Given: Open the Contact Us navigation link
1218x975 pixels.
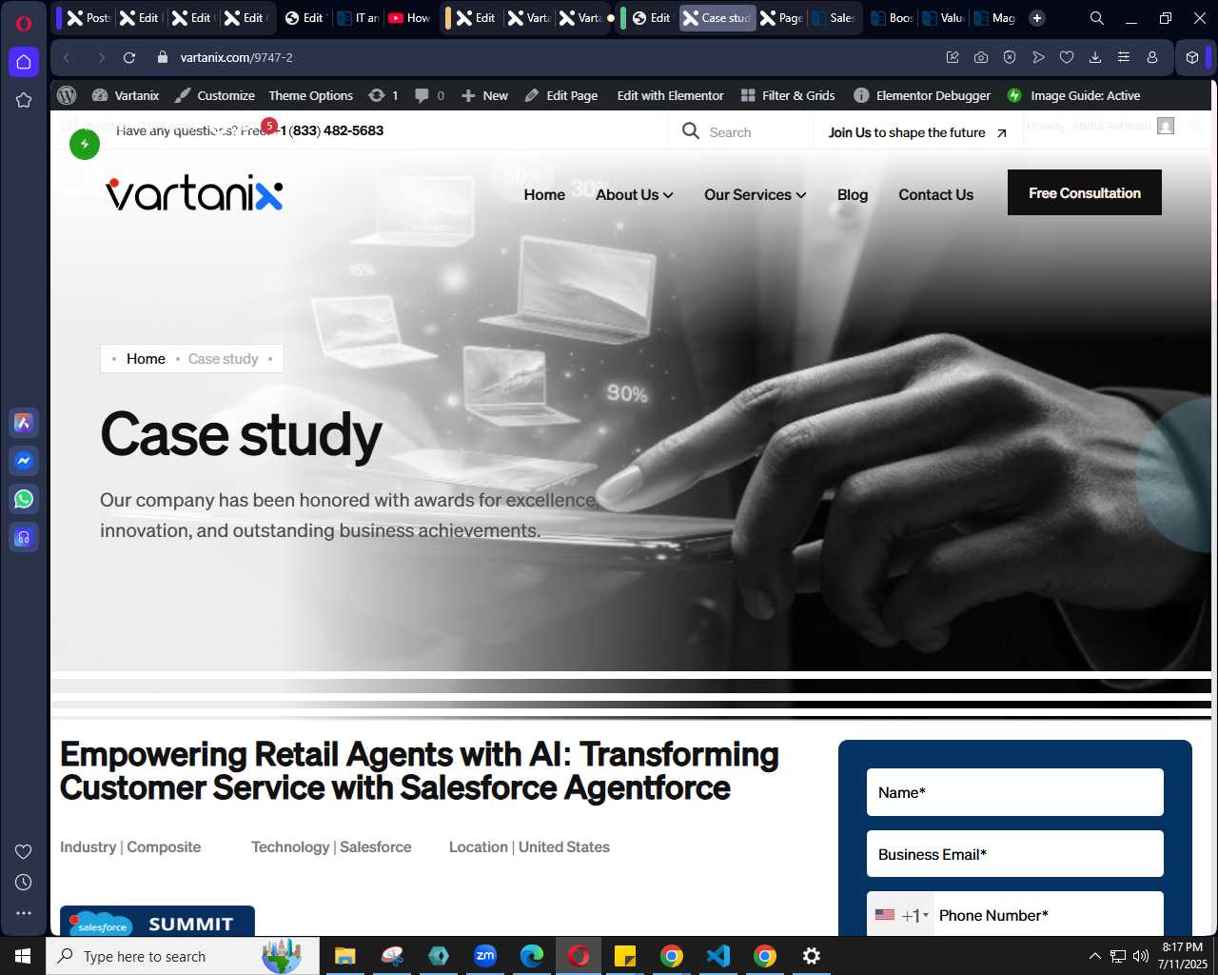Looking at the screenshot, I should click(935, 194).
